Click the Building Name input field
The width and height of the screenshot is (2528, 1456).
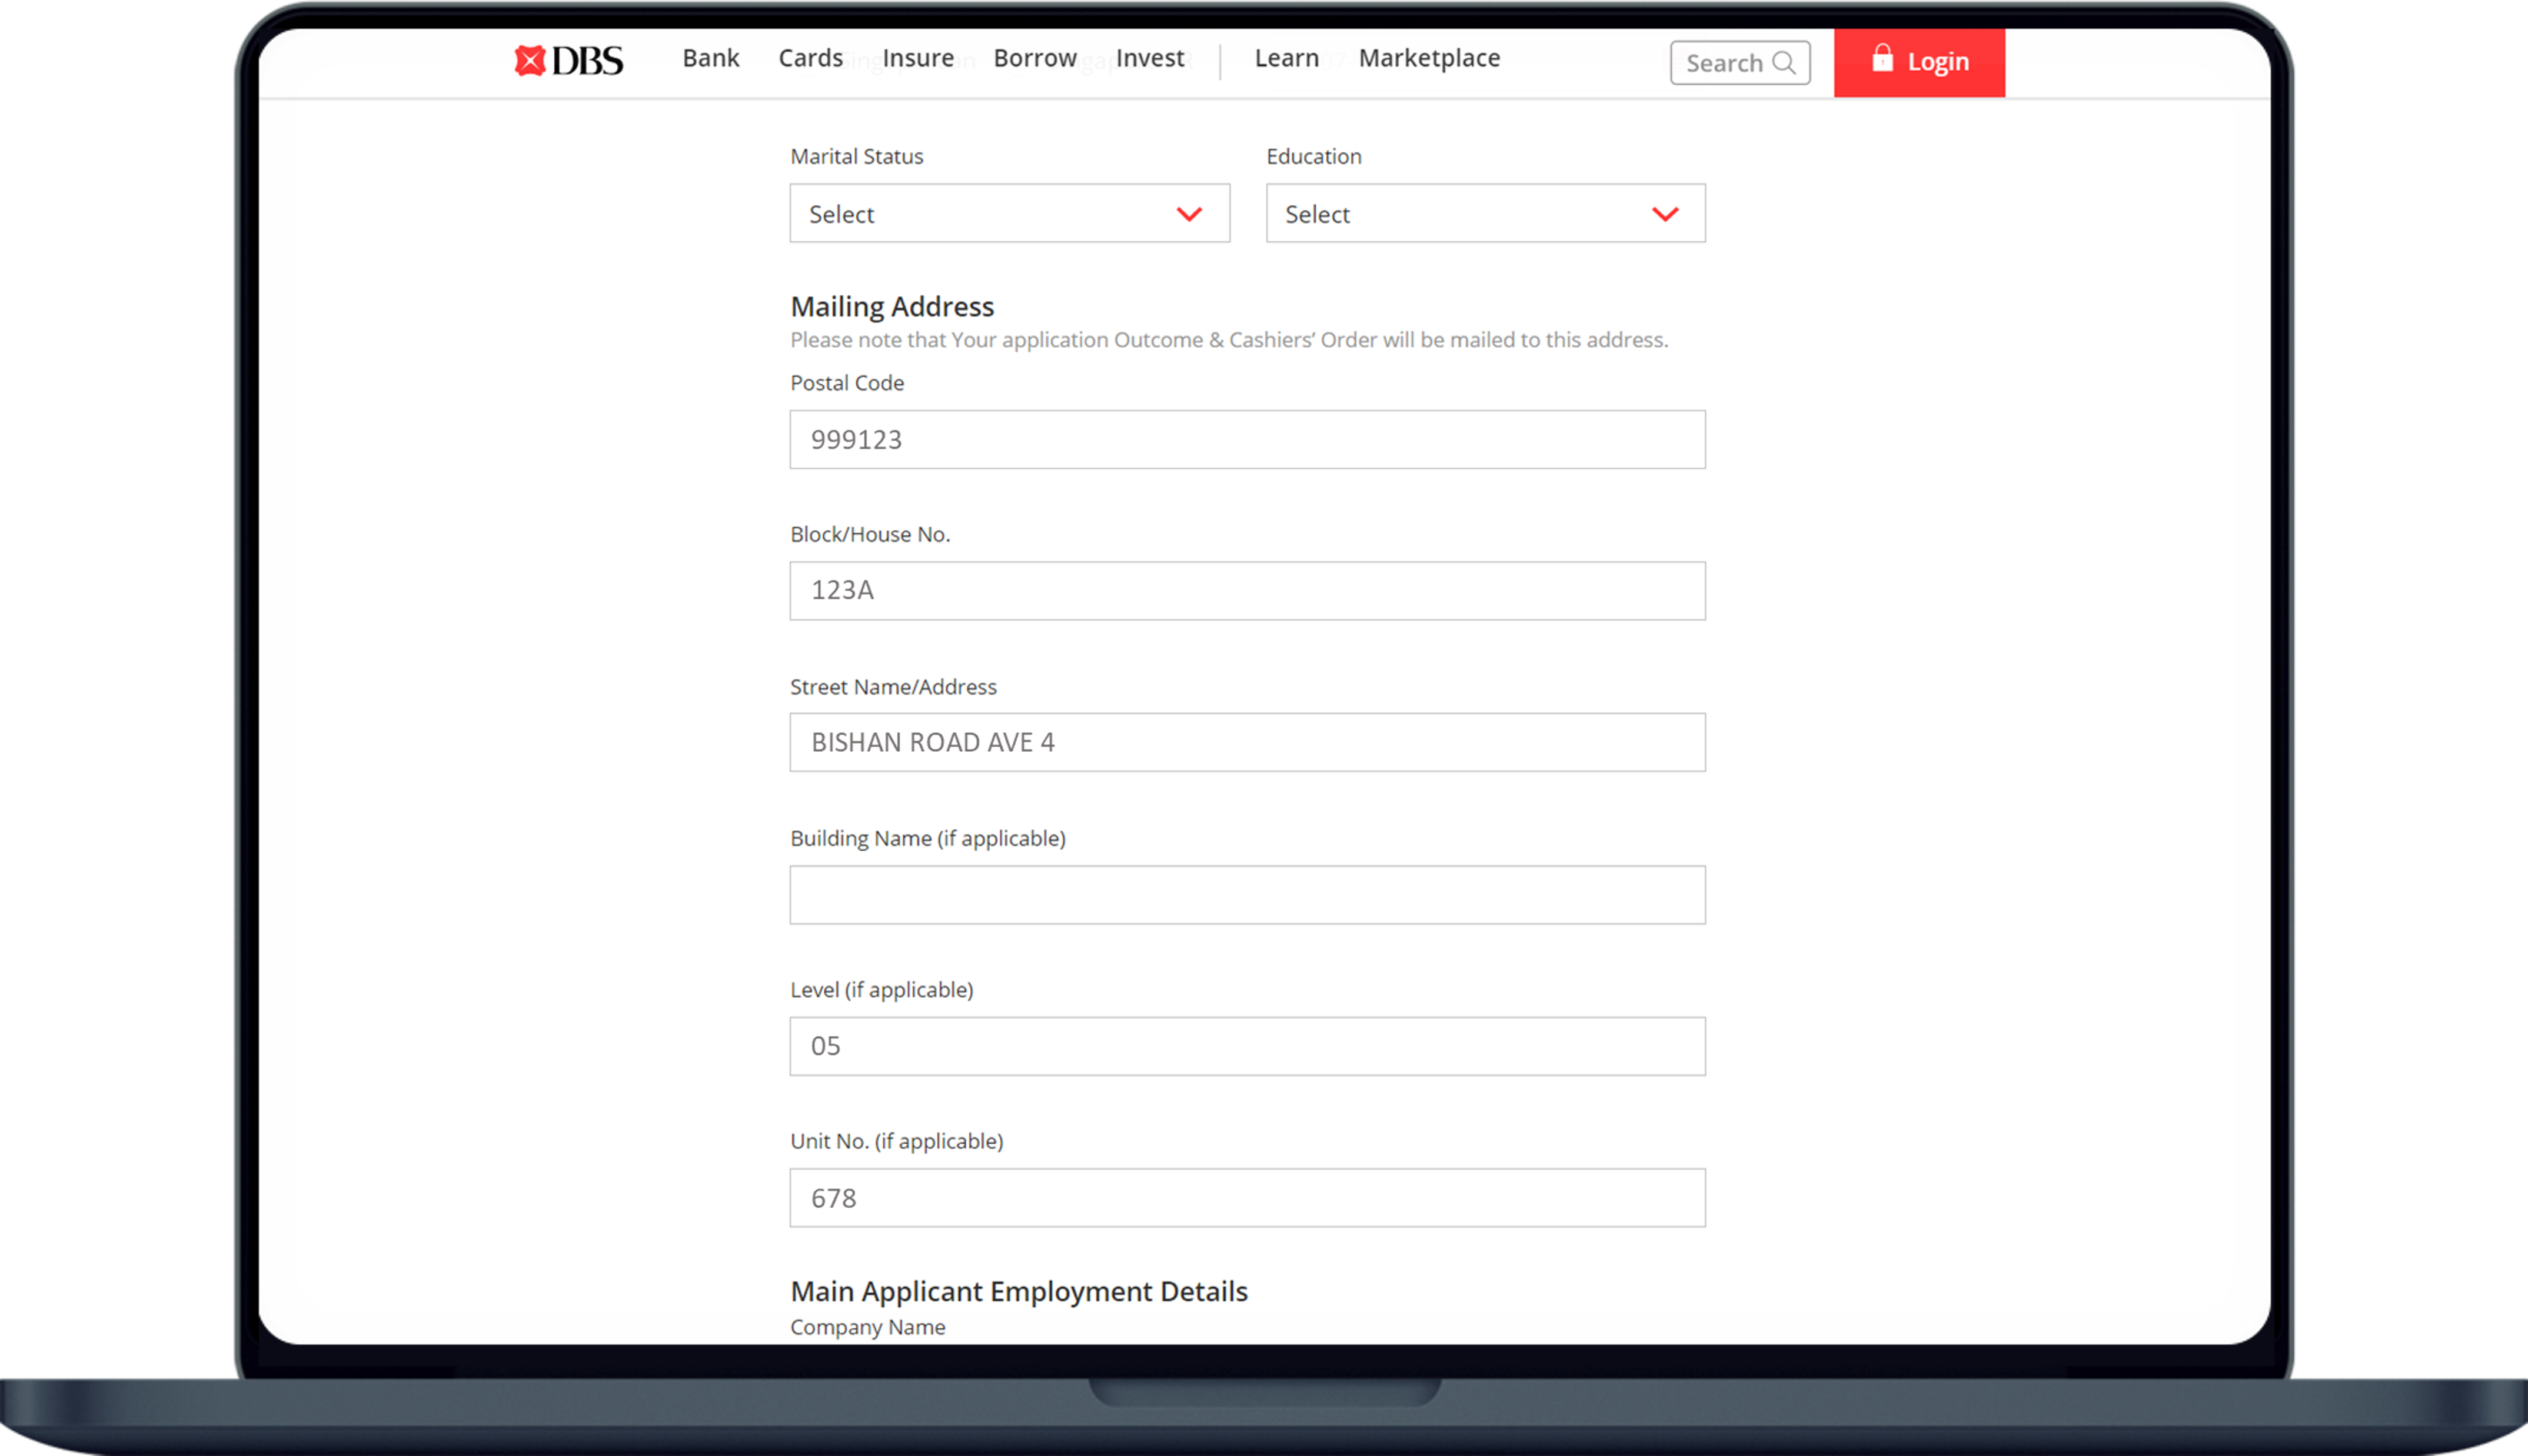coord(1246,894)
